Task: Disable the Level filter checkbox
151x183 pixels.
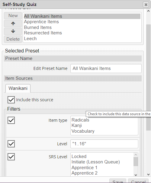Action: pyautogui.click(x=11, y=144)
